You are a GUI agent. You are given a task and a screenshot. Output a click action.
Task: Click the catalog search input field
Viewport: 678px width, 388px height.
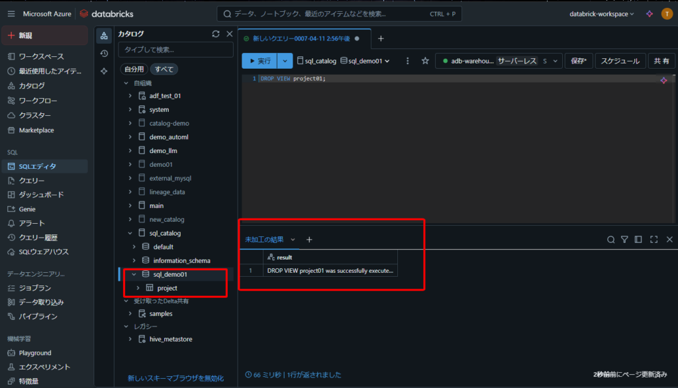pos(175,50)
